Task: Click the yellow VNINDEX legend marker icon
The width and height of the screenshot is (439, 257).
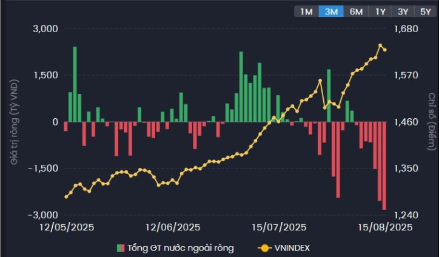Action: [x=264, y=247]
